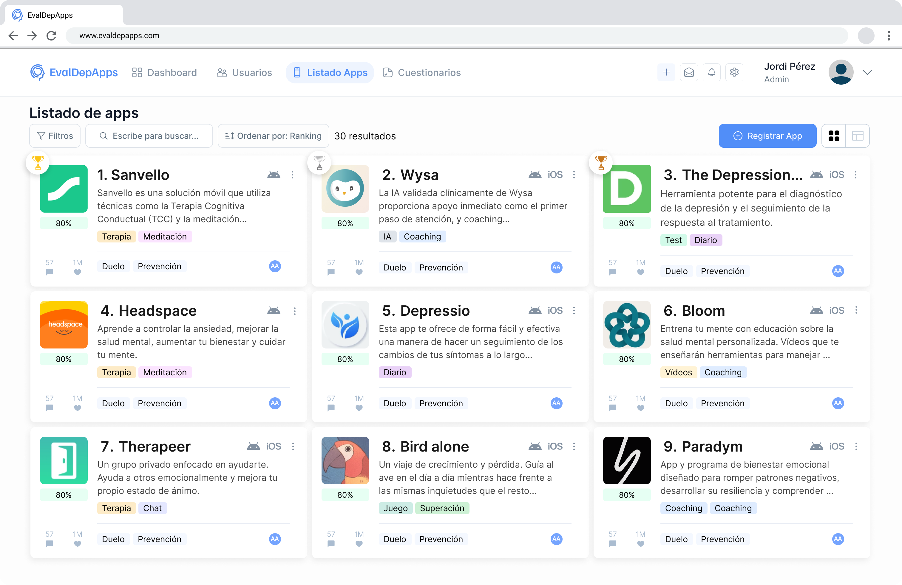Expand Ordenar por: Ranking dropdown
The image size is (902, 585).
(273, 136)
